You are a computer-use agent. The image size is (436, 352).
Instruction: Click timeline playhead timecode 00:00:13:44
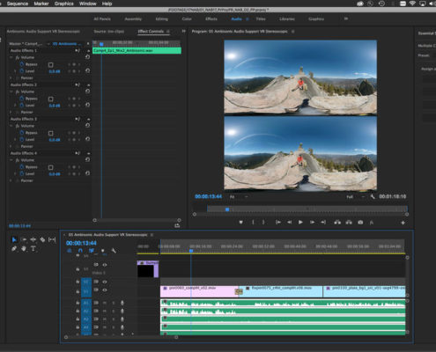pos(81,243)
